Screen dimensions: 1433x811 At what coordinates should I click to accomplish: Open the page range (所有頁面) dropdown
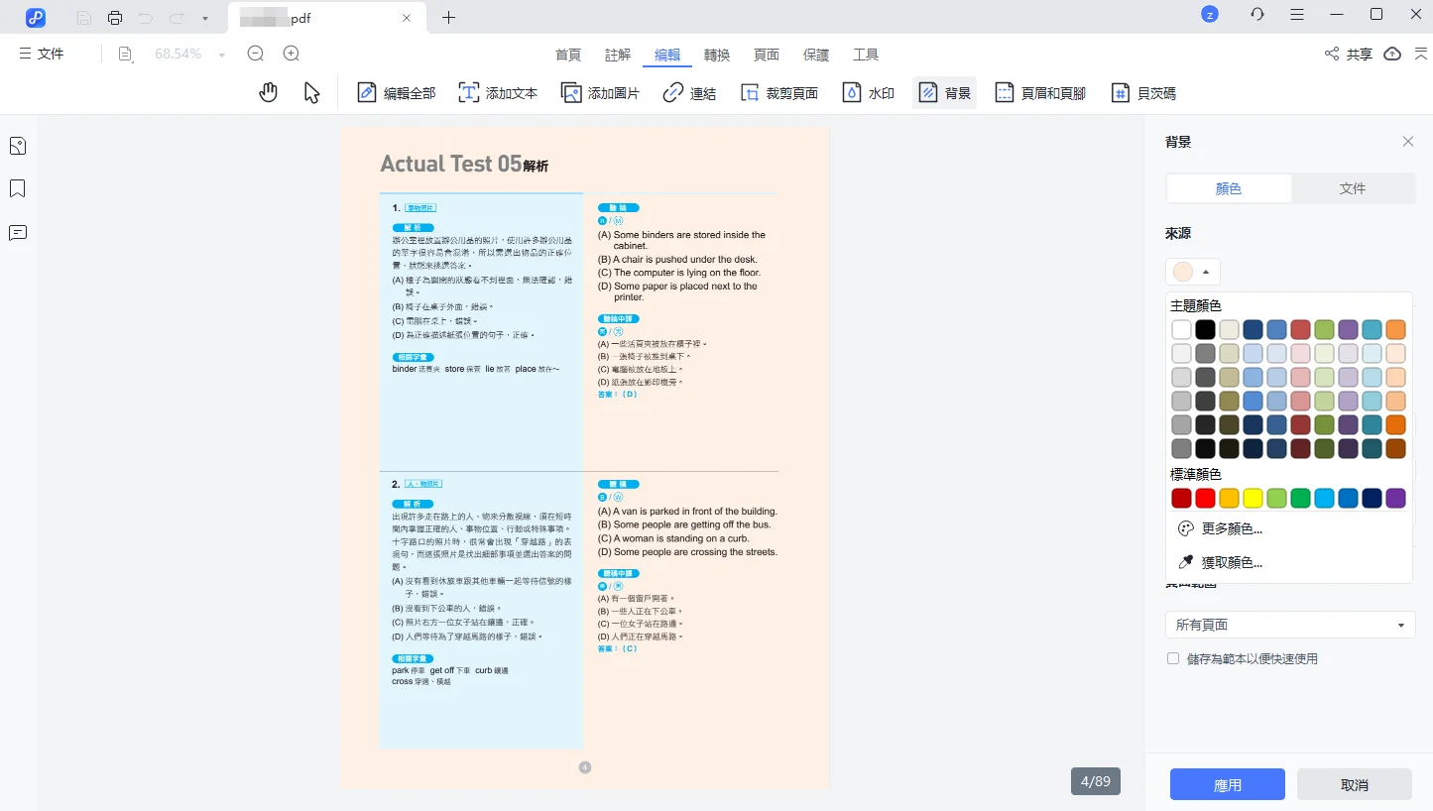[1289, 625]
